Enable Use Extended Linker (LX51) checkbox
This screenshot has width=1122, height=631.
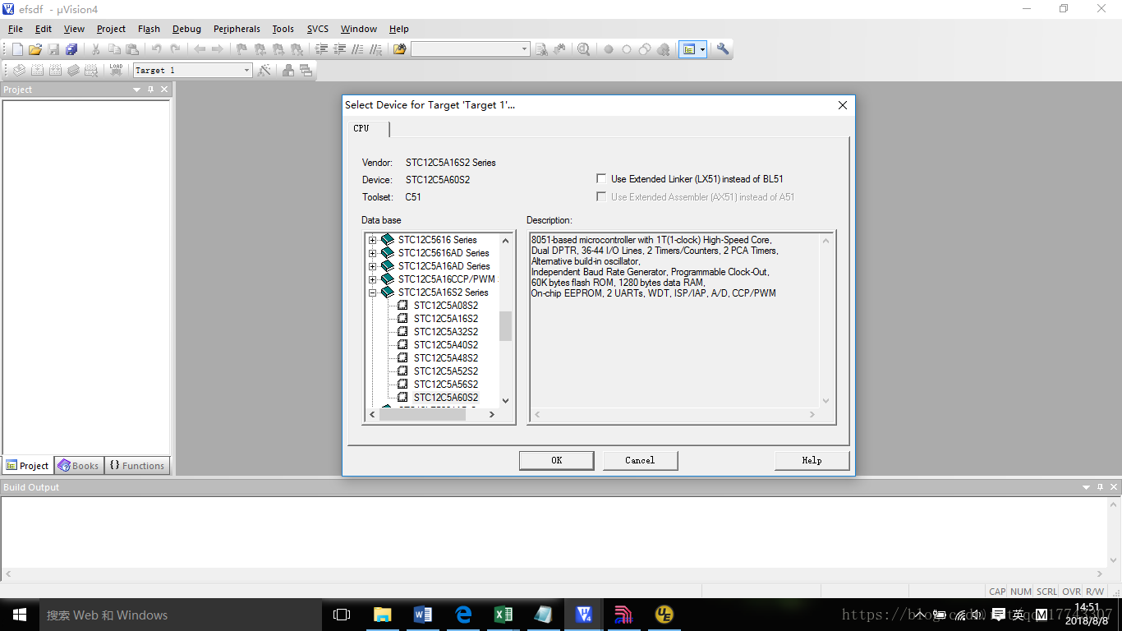click(x=601, y=178)
